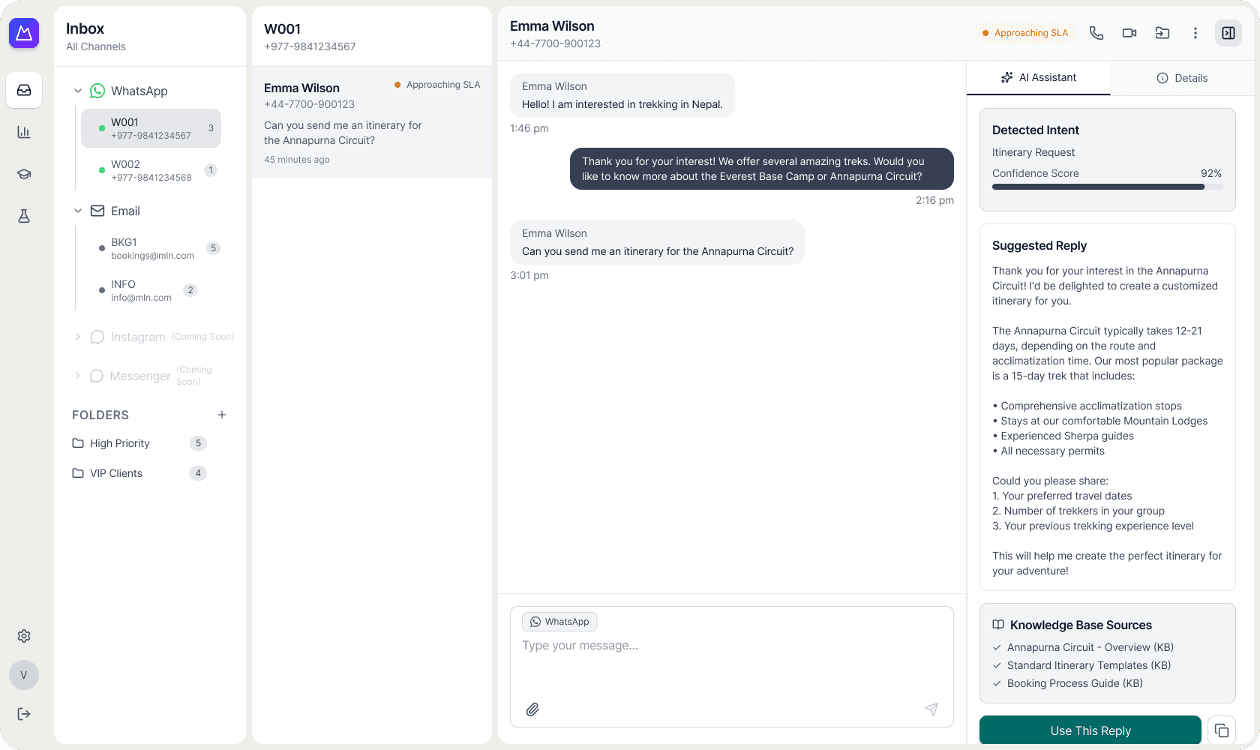1260x750 pixels.
Task: Start a video call icon
Action: (1129, 33)
